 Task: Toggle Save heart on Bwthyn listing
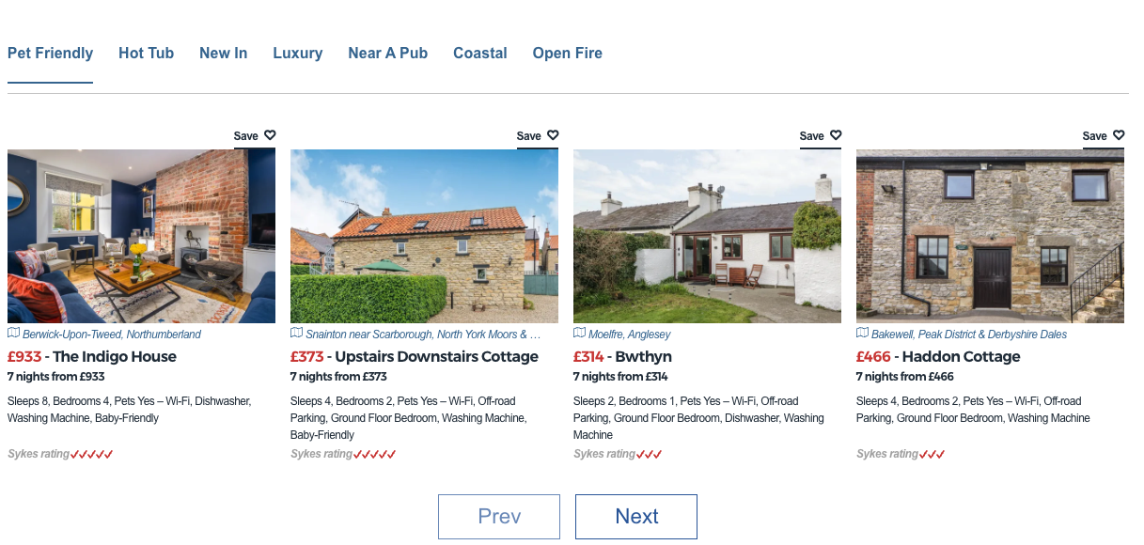pos(836,135)
